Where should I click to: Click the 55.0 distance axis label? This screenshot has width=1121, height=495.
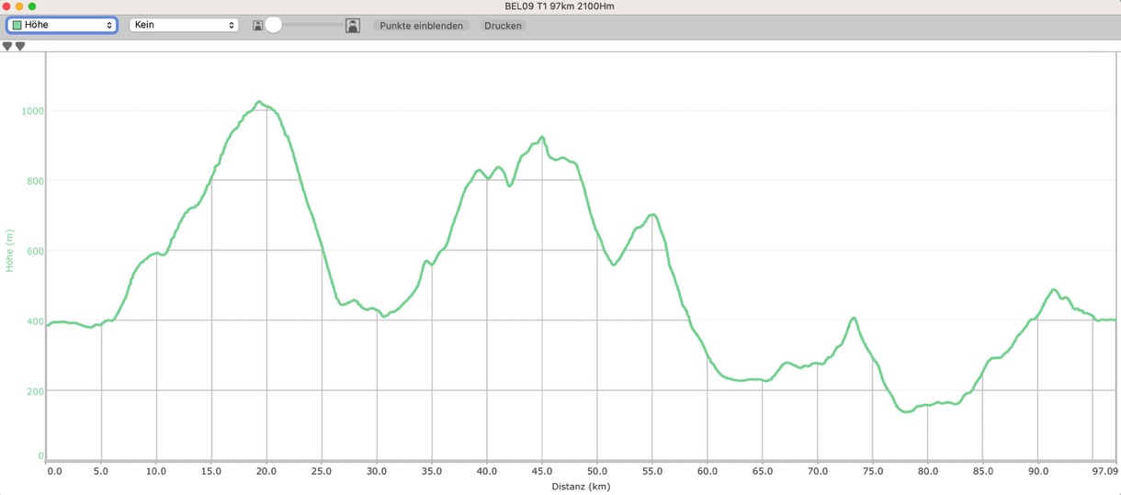pos(652,471)
